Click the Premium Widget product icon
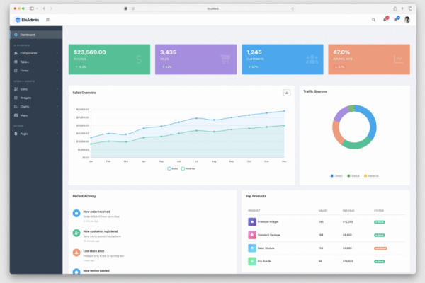This screenshot has height=283, width=425. click(x=251, y=221)
